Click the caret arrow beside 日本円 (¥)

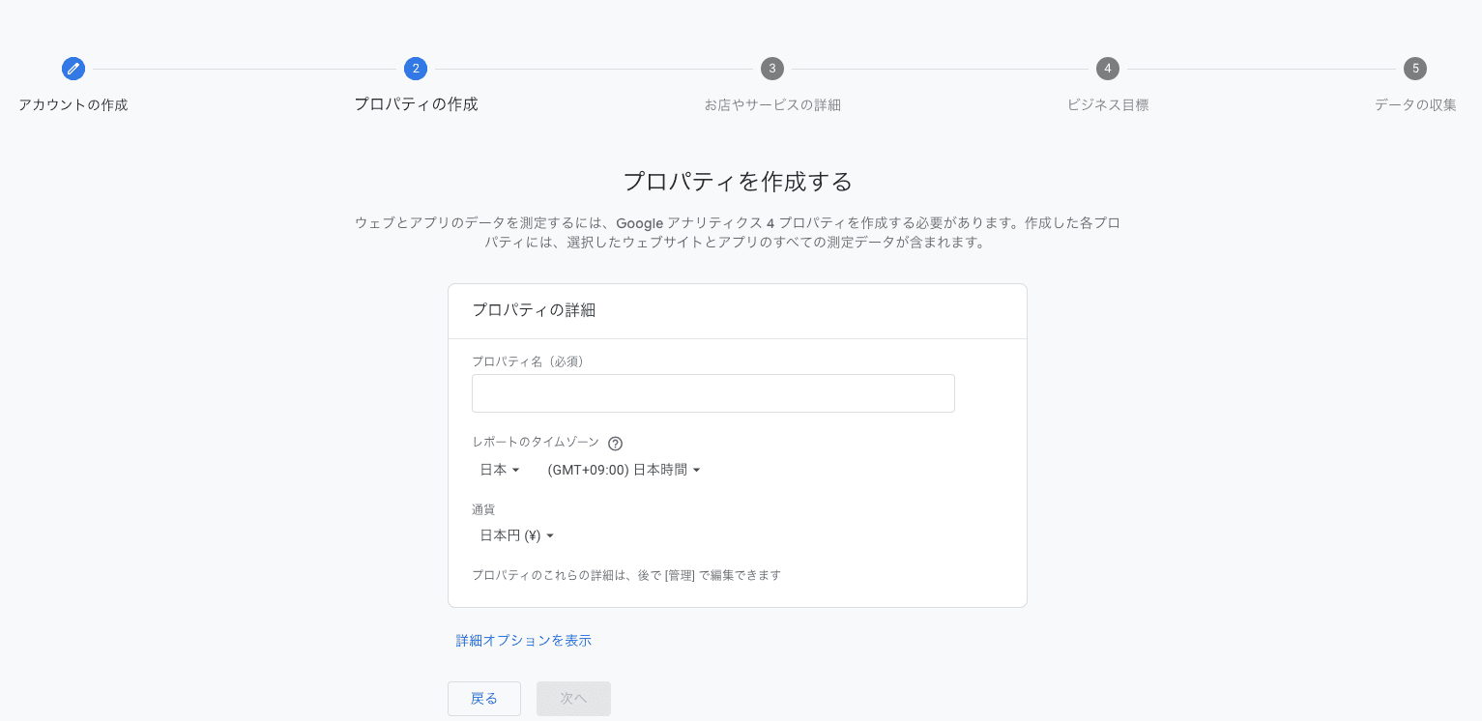point(550,535)
